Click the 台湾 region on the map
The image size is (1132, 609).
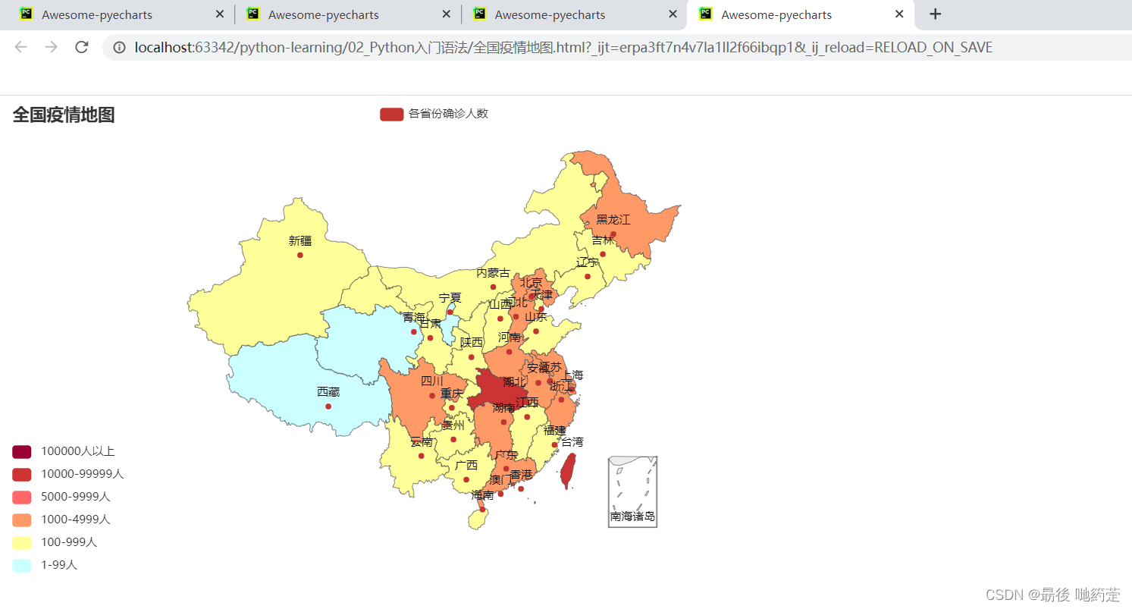567,470
